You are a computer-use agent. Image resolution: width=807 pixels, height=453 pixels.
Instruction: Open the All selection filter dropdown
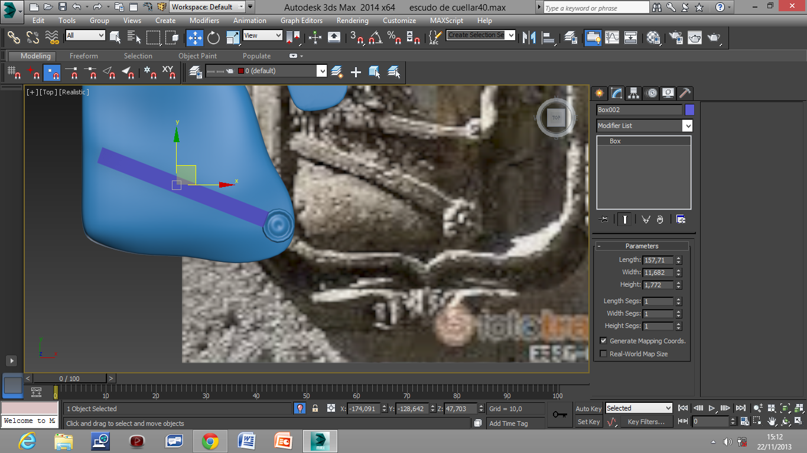point(85,35)
